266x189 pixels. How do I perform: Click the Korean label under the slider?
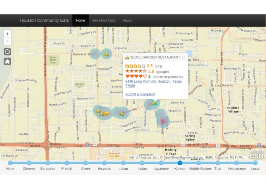pyautogui.click(x=180, y=169)
